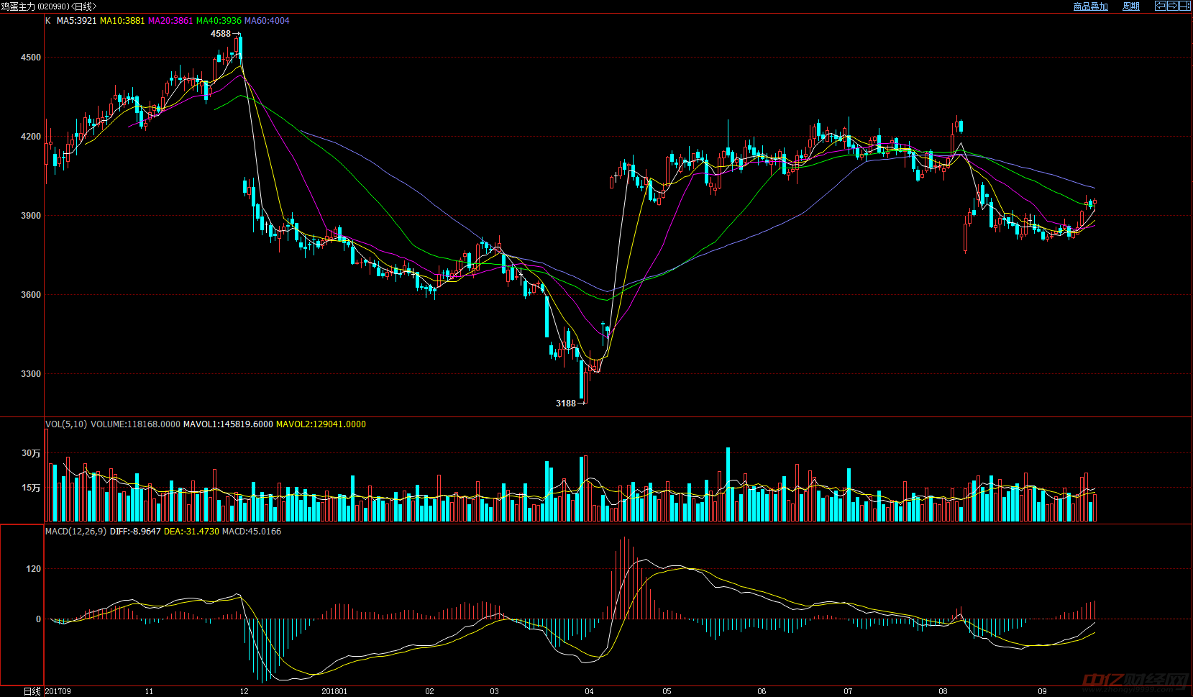The height and width of the screenshot is (697, 1193).
Task: Click the MAVOL1 value in volume header
Action: (x=228, y=424)
